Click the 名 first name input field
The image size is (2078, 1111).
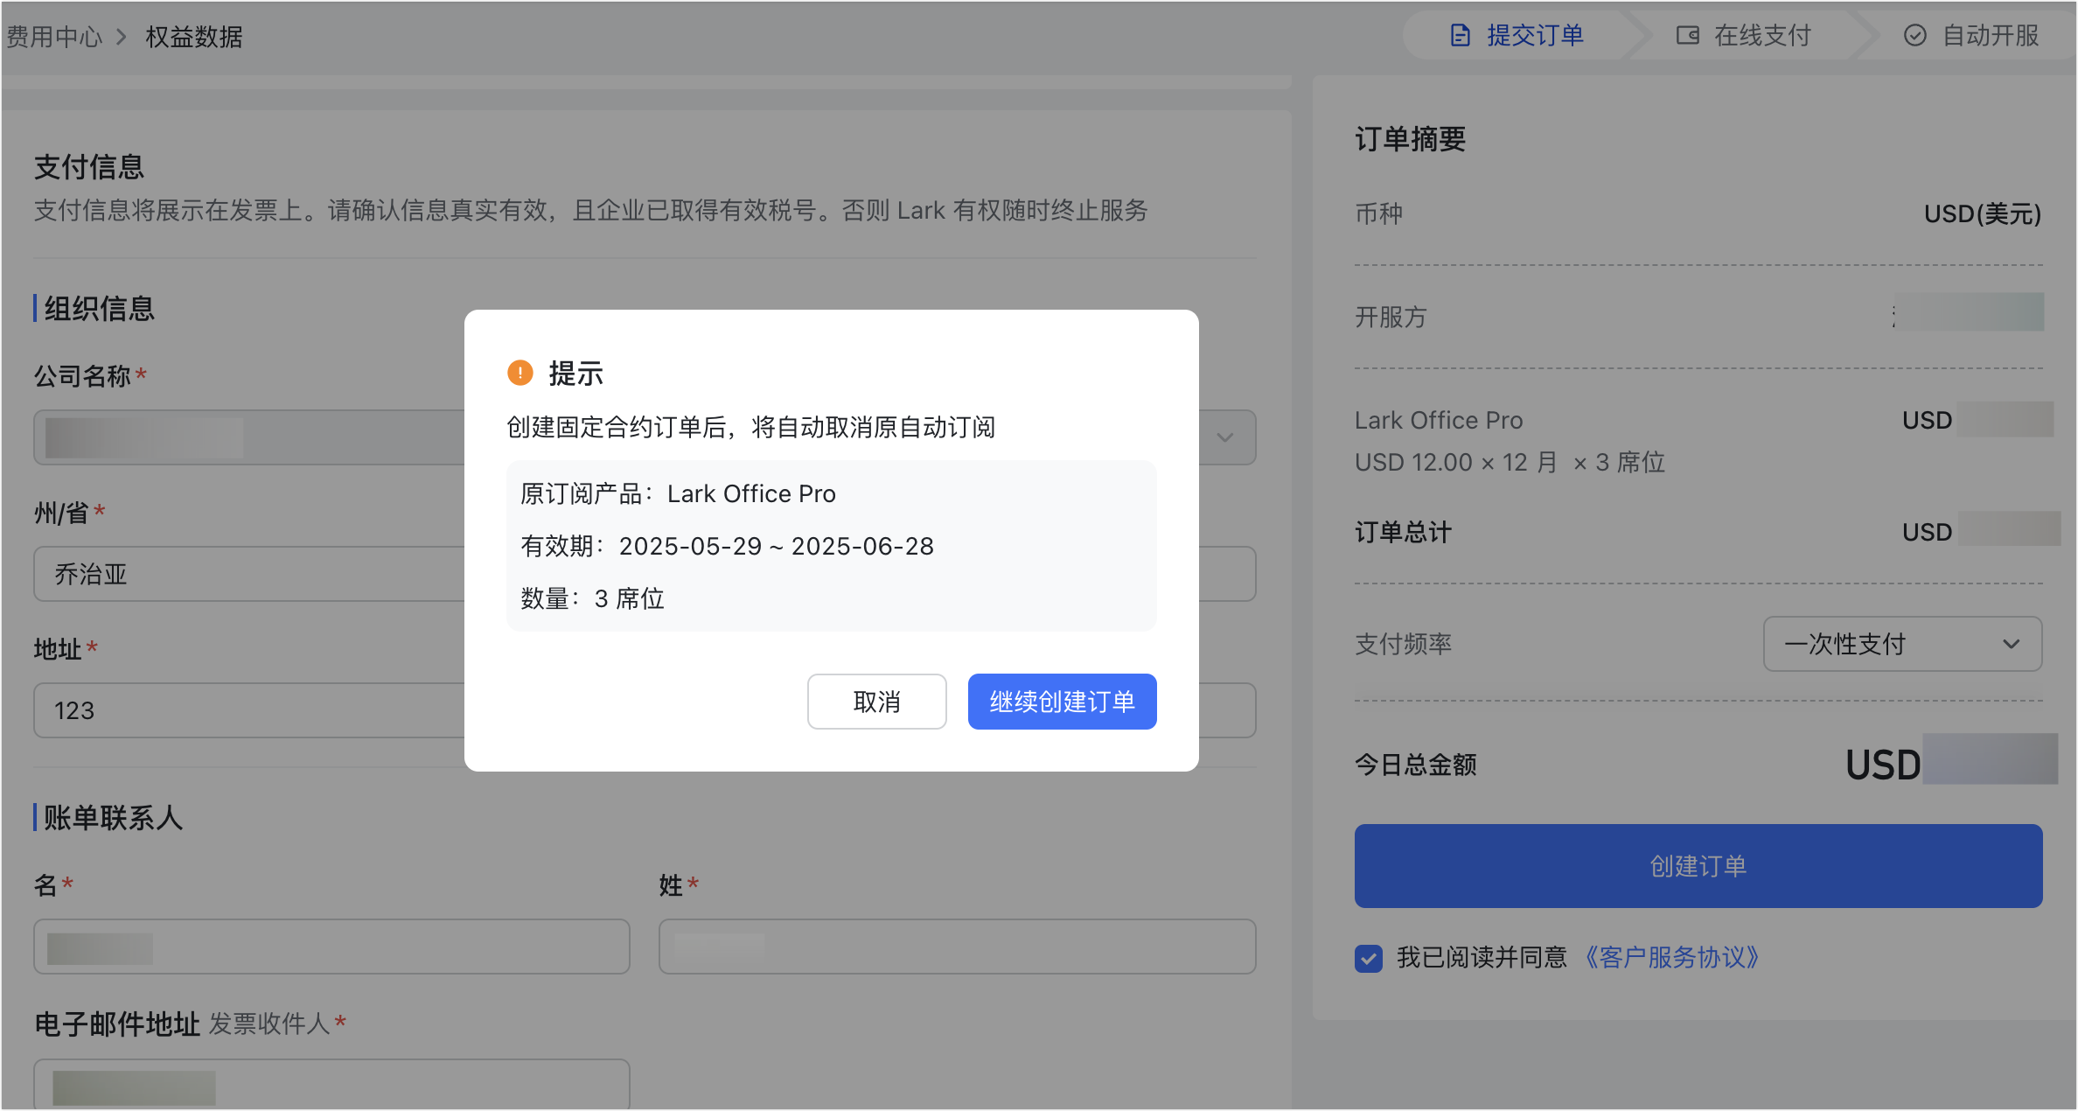coord(331,947)
